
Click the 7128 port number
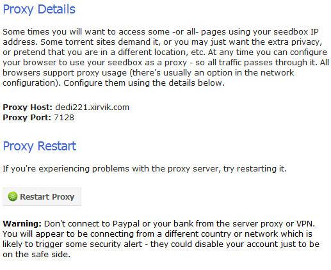pyautogui.click(x=64, y=117)
